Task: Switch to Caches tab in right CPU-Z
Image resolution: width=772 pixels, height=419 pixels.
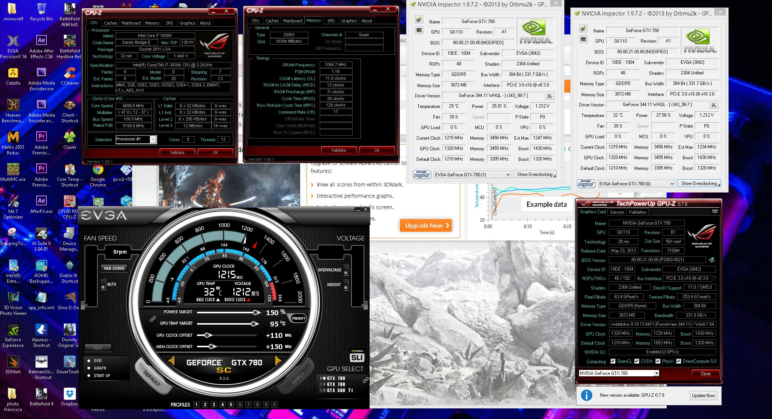Action: (272, 21)
